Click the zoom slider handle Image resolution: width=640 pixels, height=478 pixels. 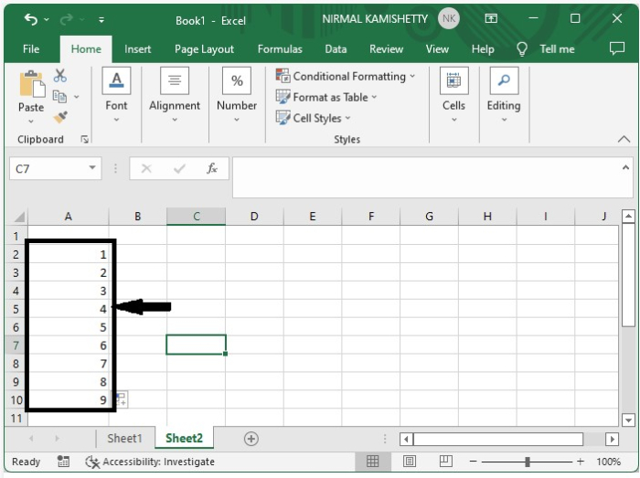pos(528,462)
